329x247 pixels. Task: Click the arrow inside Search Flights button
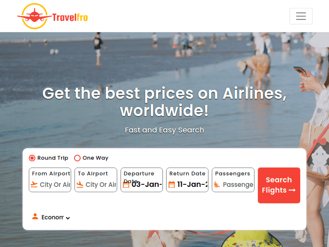pyautogui.click(x=292, y=190)
